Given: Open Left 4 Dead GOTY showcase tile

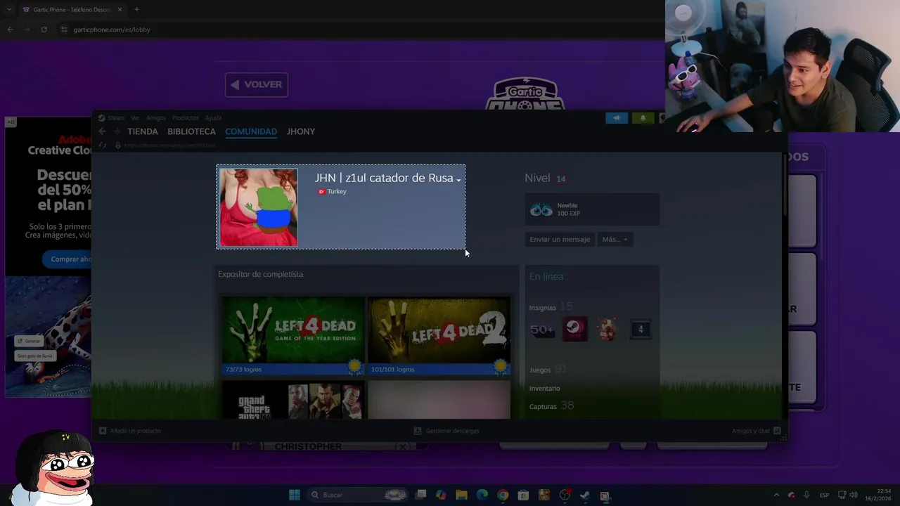Looking at the screenshot, I should coord(293,330).
